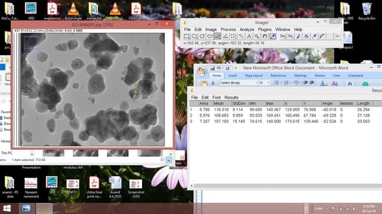
Task: Open Results window Font menu
Action: coord(216,97)
